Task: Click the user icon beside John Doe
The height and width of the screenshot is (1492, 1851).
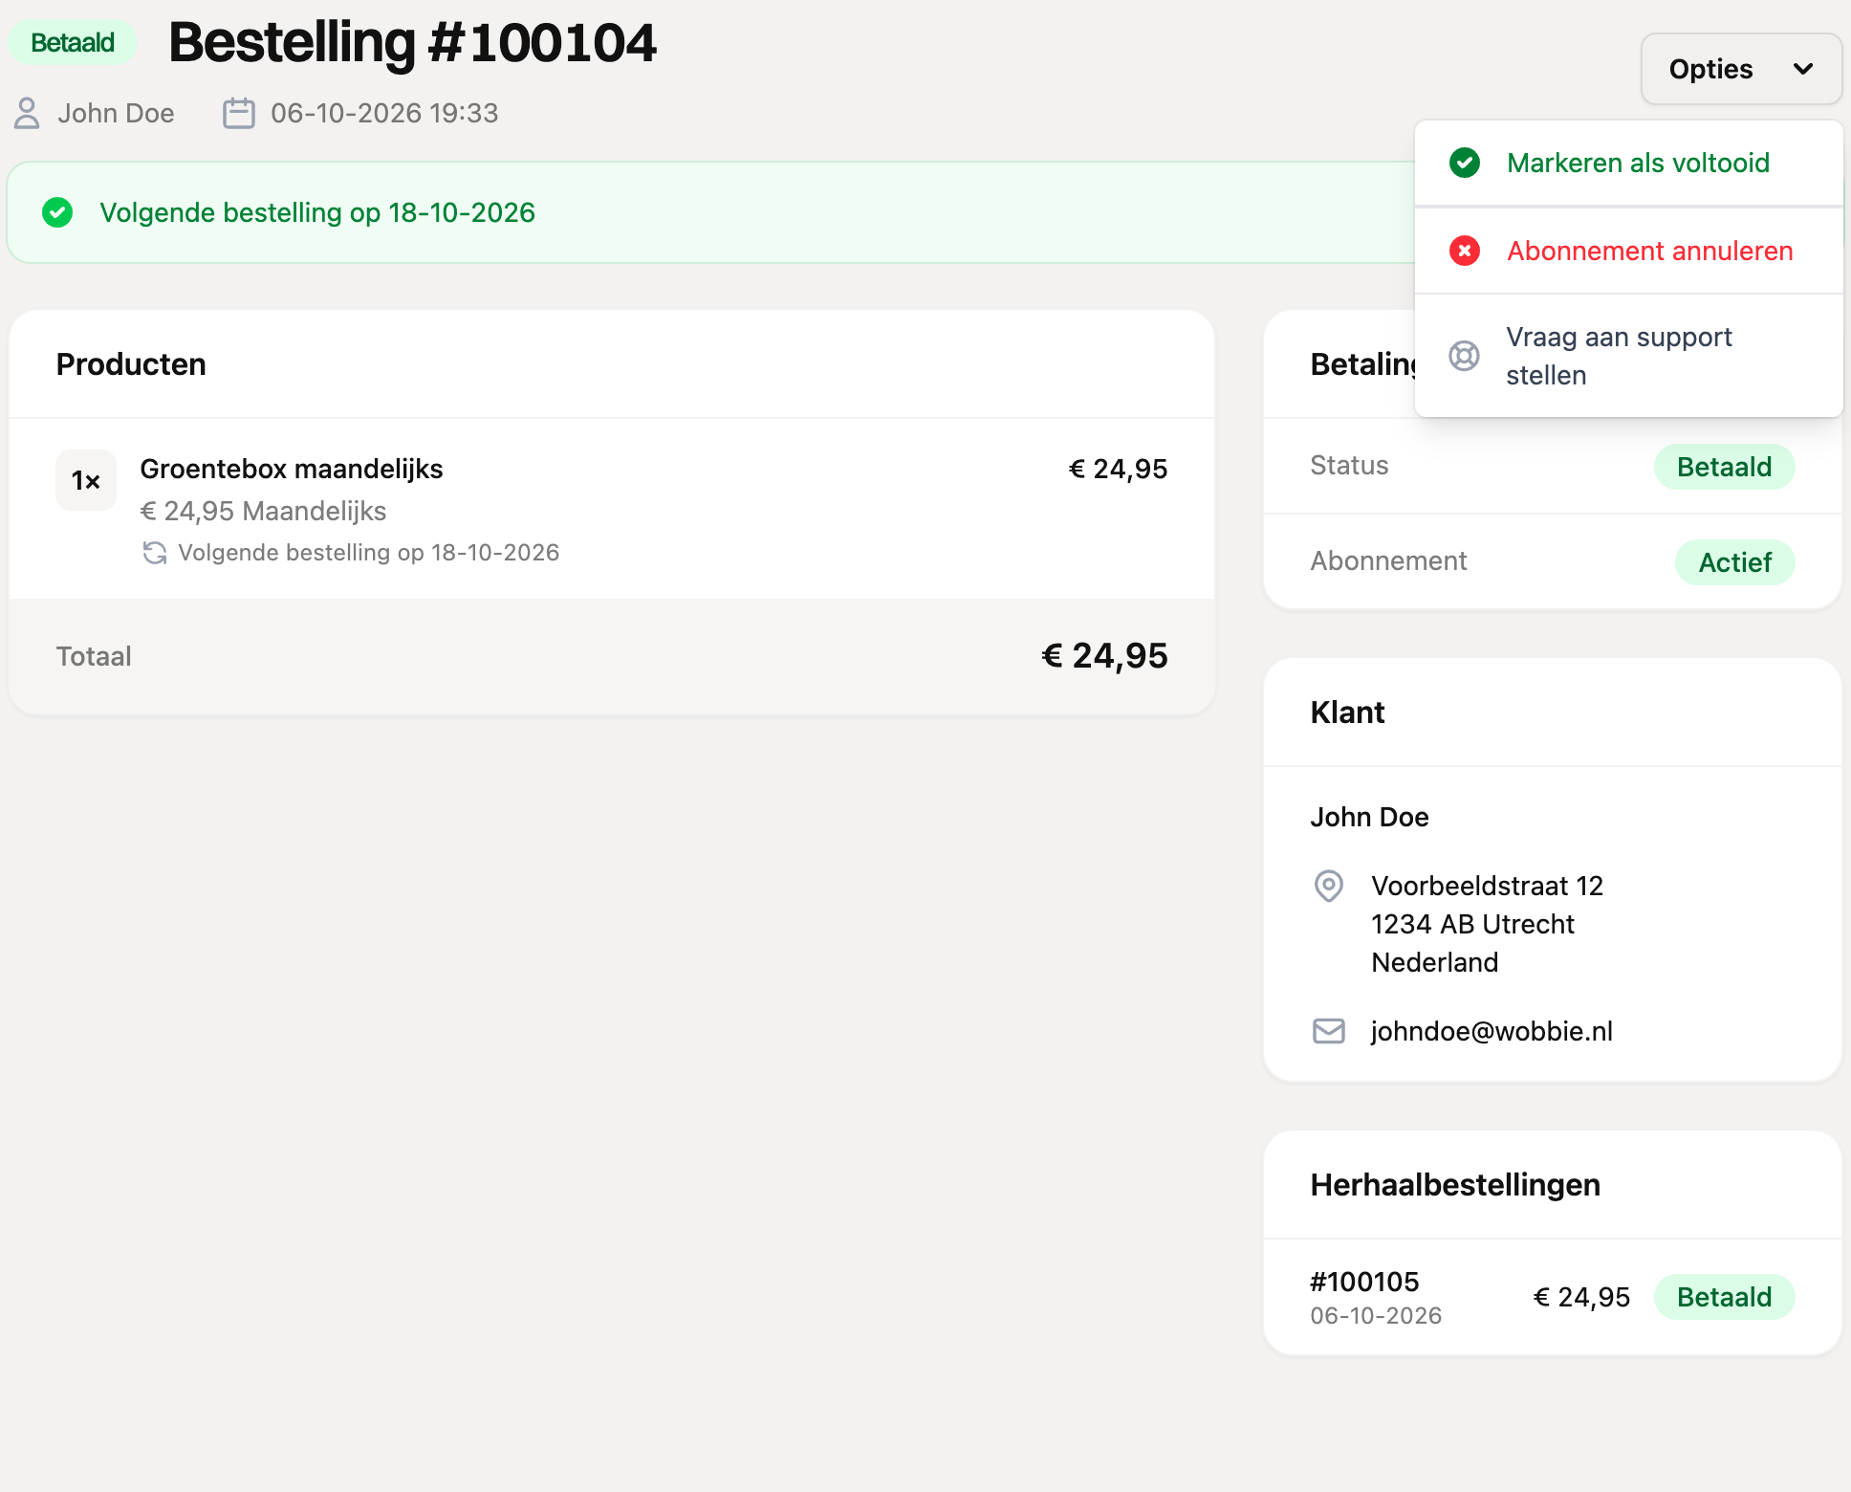Action: 27,113
